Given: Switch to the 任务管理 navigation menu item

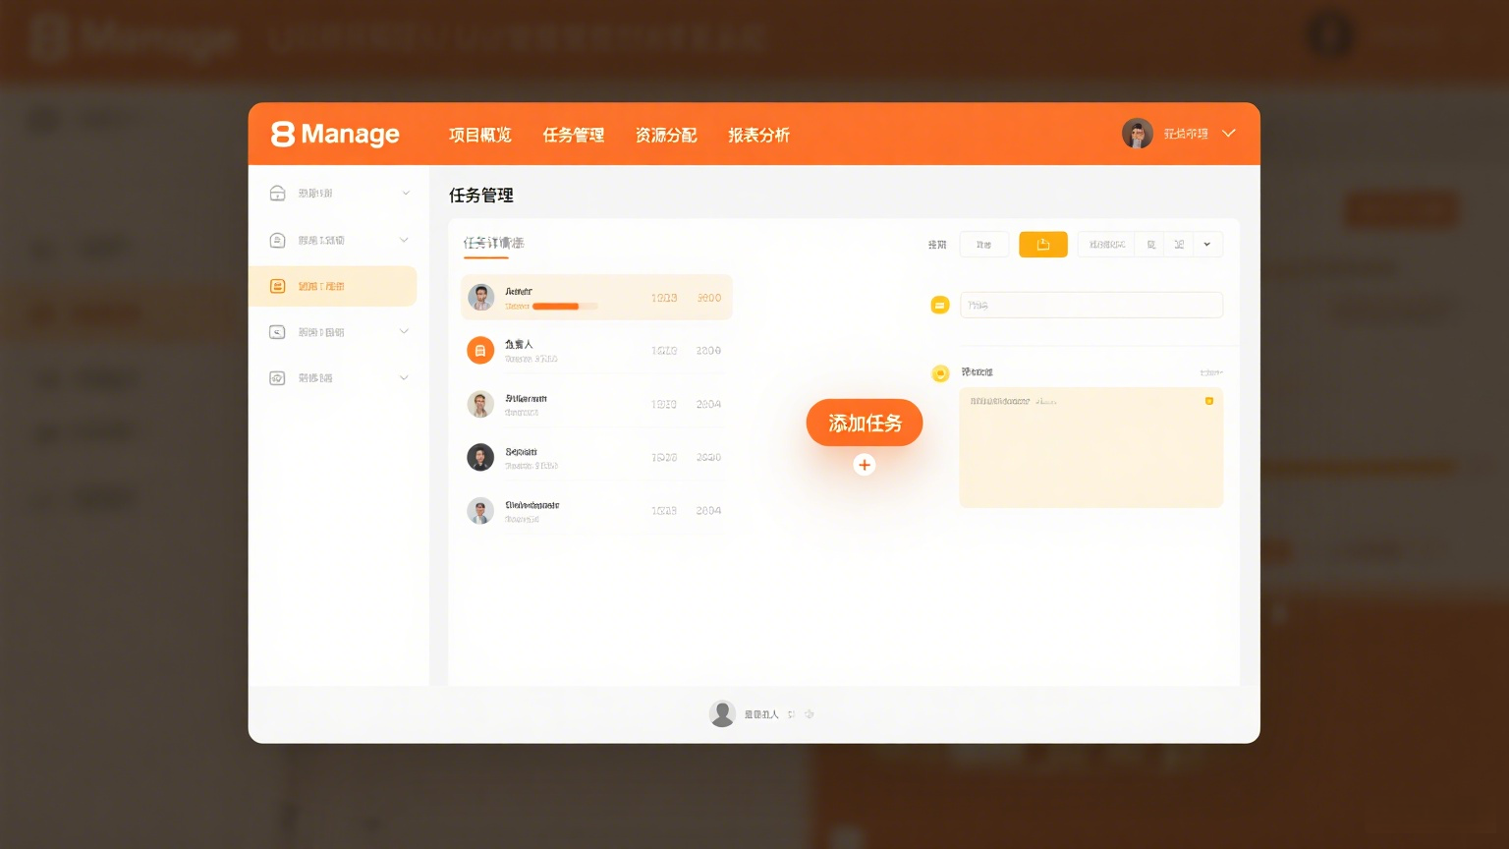Looking at the screenshot, I should tap(574, 135).
